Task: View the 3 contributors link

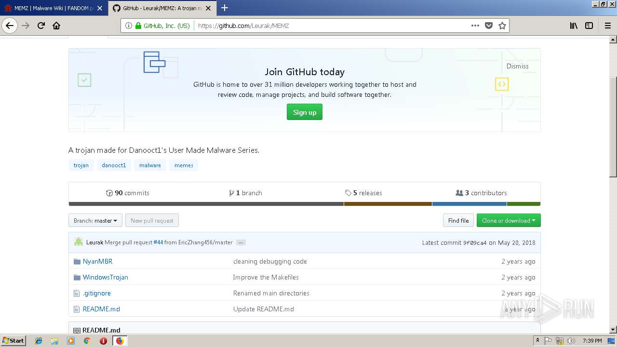Action: click(481, 193)
